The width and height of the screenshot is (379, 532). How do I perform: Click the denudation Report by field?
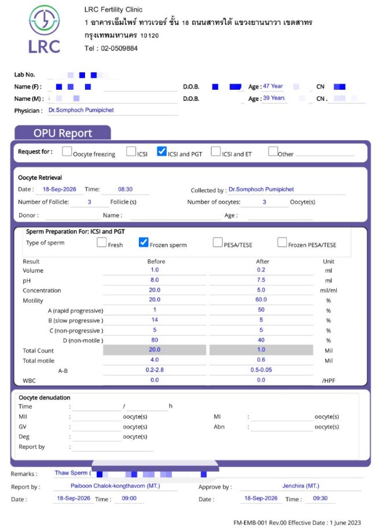(x=113, y=447)
